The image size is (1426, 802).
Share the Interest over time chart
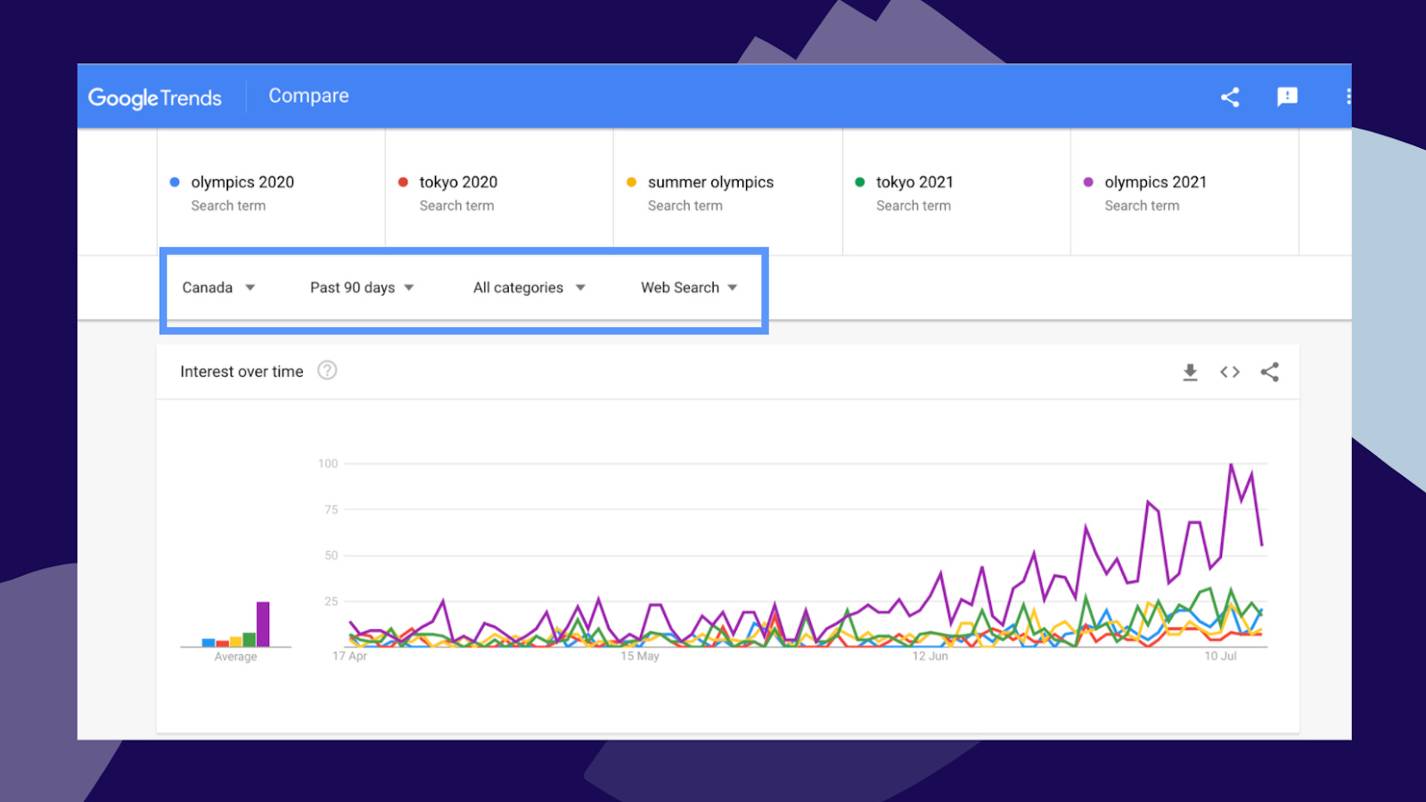coord(1270,372)
